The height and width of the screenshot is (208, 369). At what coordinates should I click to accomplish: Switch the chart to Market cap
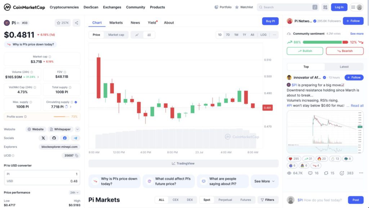[x=116, y=35]
